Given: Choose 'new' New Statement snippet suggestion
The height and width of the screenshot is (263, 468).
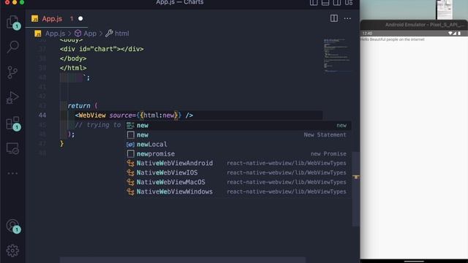Looking at the screenshot, I should click(x=238, y=134).
